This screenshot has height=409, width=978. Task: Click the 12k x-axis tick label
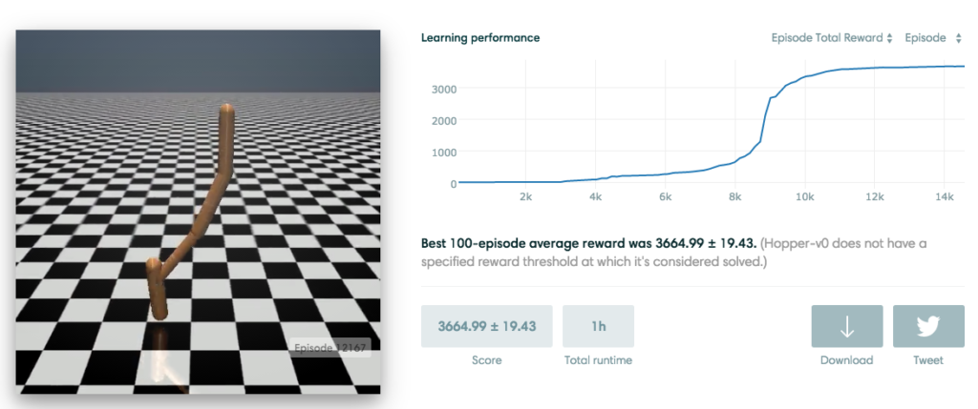pos(875,197)
